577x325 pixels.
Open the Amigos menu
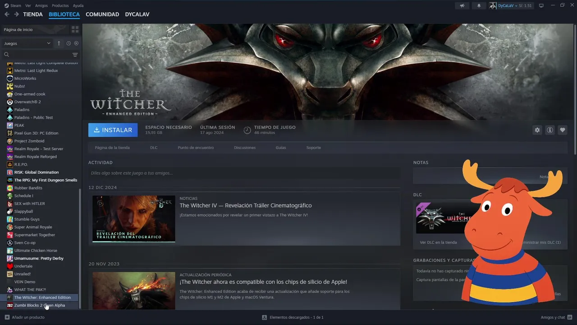pyautogui.click(x=41, y=5)
